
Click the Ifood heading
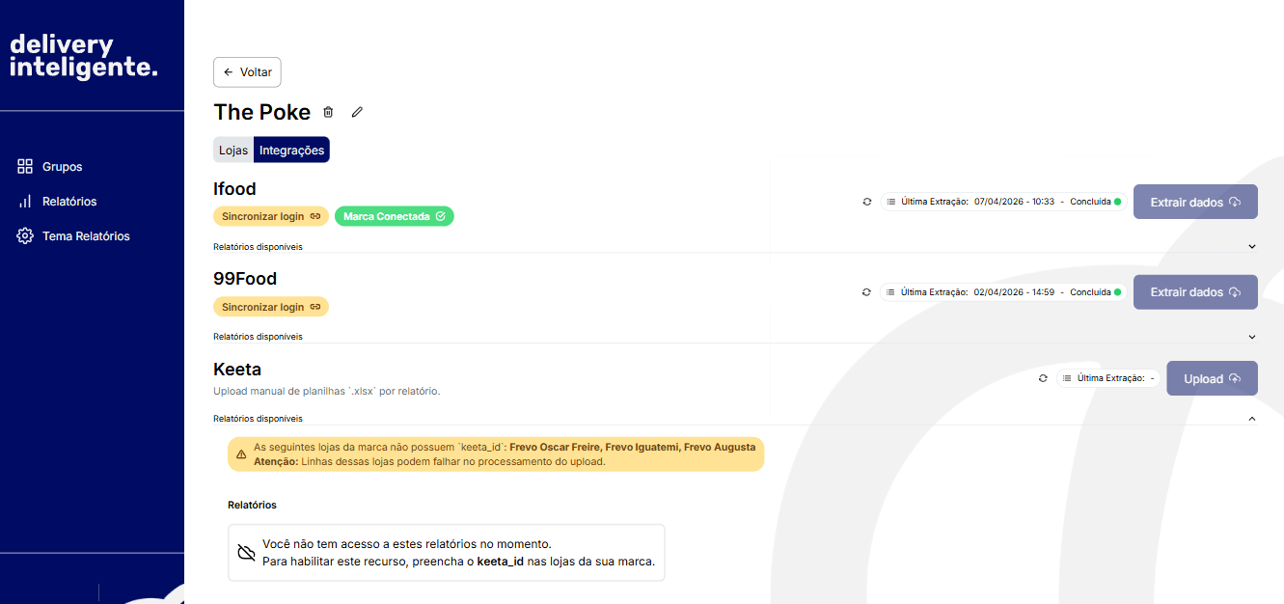click(234, 189)
